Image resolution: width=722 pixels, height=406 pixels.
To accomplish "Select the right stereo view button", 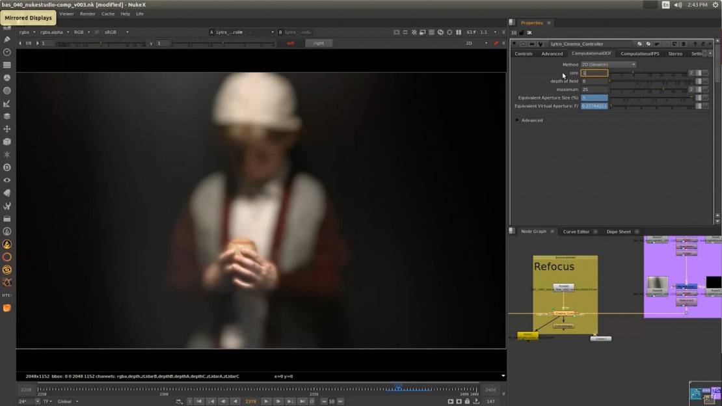I will click(x=318, y=43).
